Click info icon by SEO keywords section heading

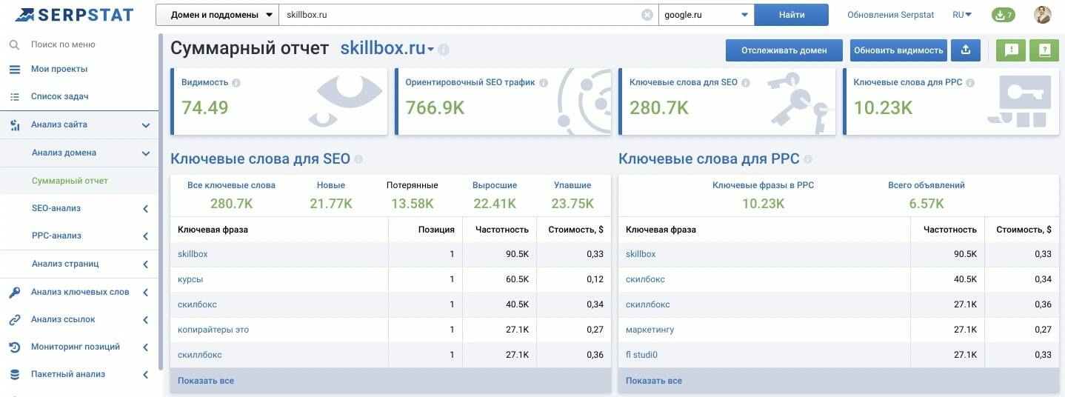[x=358, y=159]
